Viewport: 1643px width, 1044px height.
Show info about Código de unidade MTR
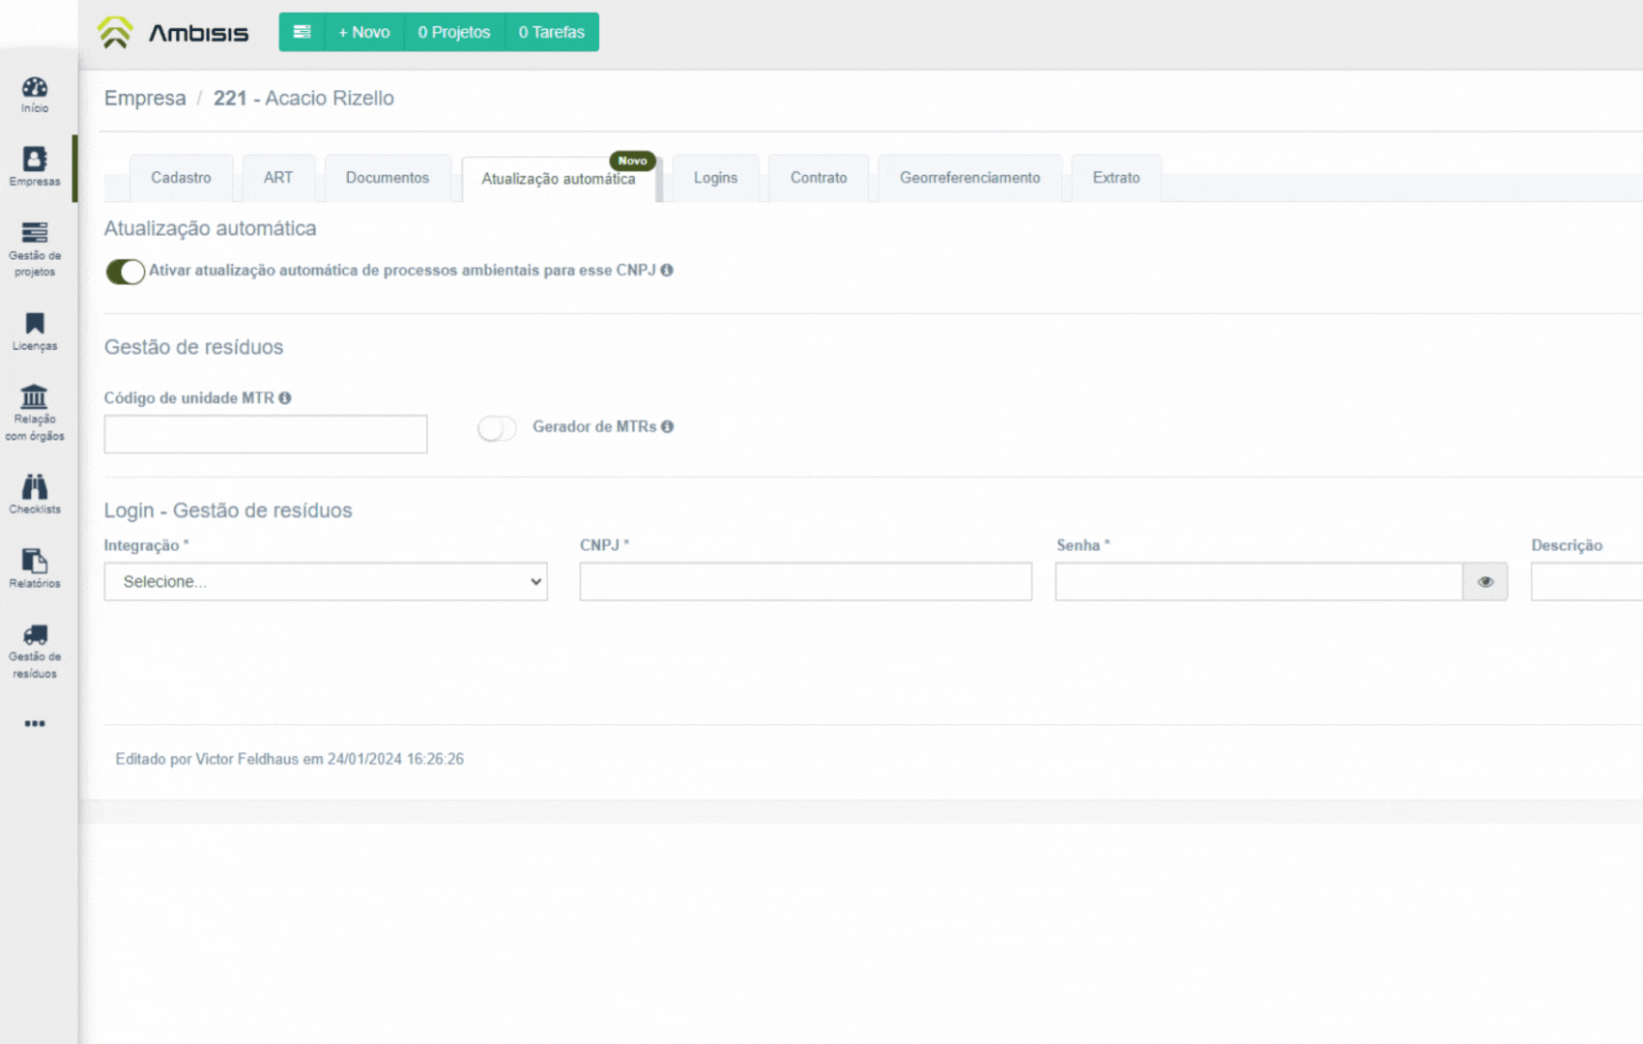284,398
